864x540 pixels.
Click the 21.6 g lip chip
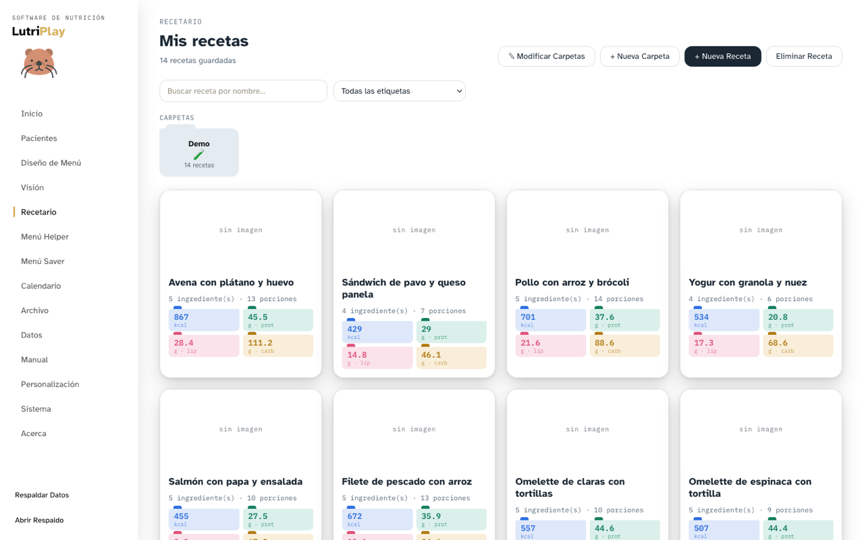(551, 346)
